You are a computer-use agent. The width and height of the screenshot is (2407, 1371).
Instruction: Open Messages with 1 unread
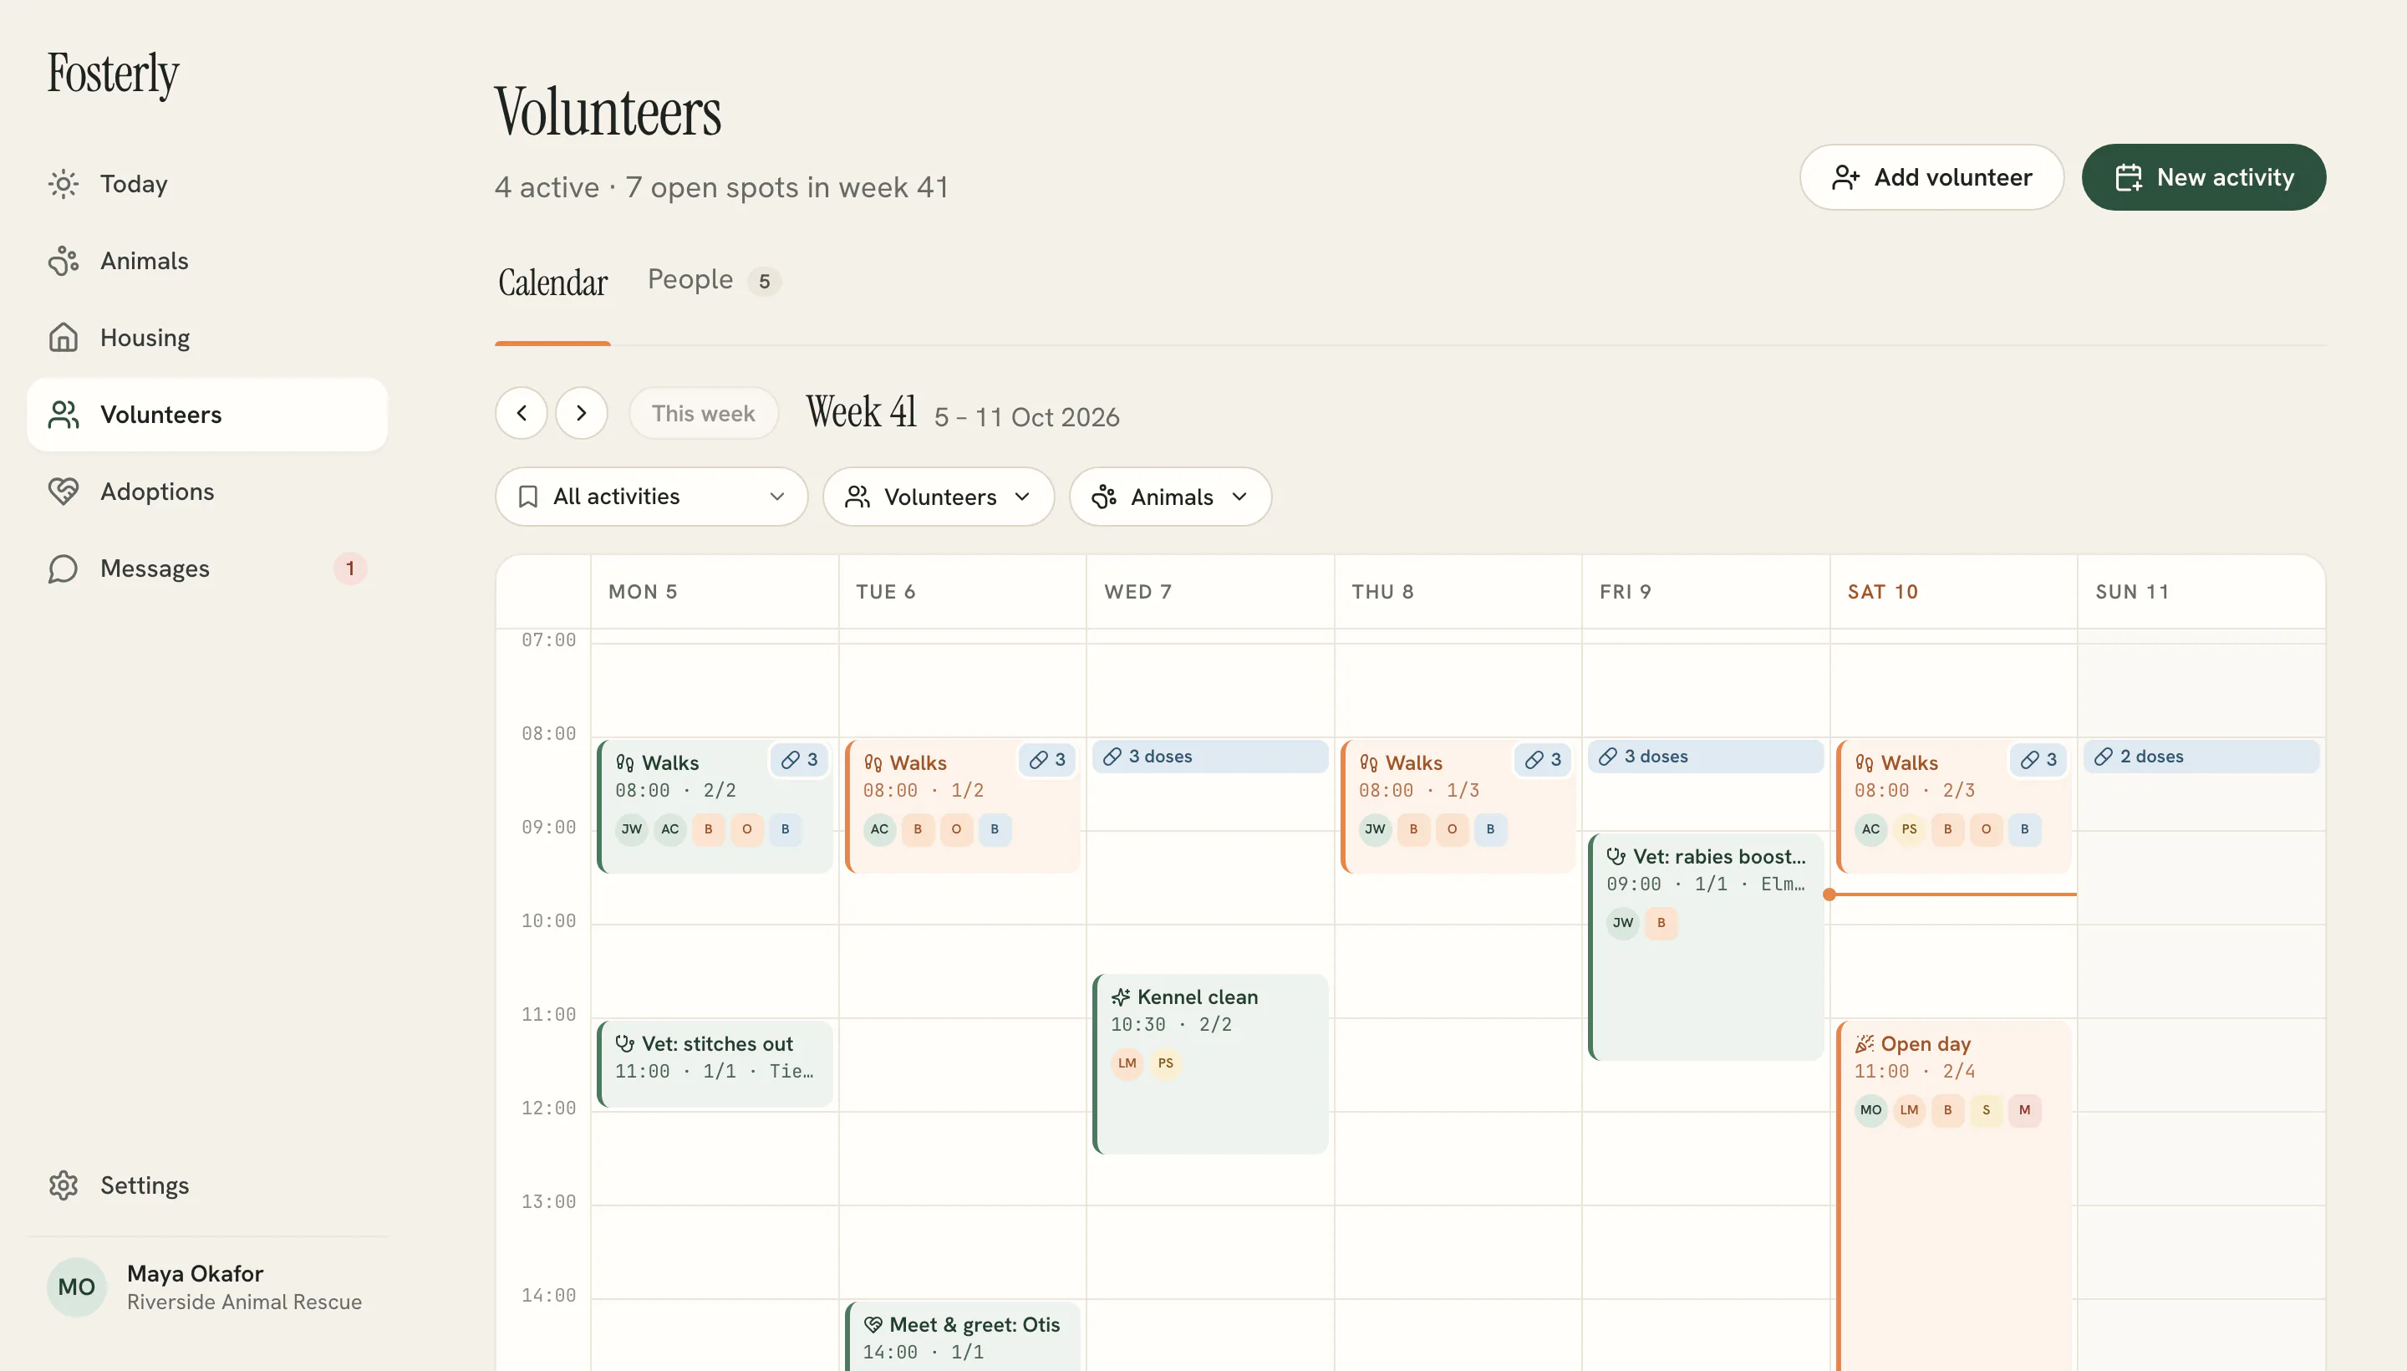207,568
